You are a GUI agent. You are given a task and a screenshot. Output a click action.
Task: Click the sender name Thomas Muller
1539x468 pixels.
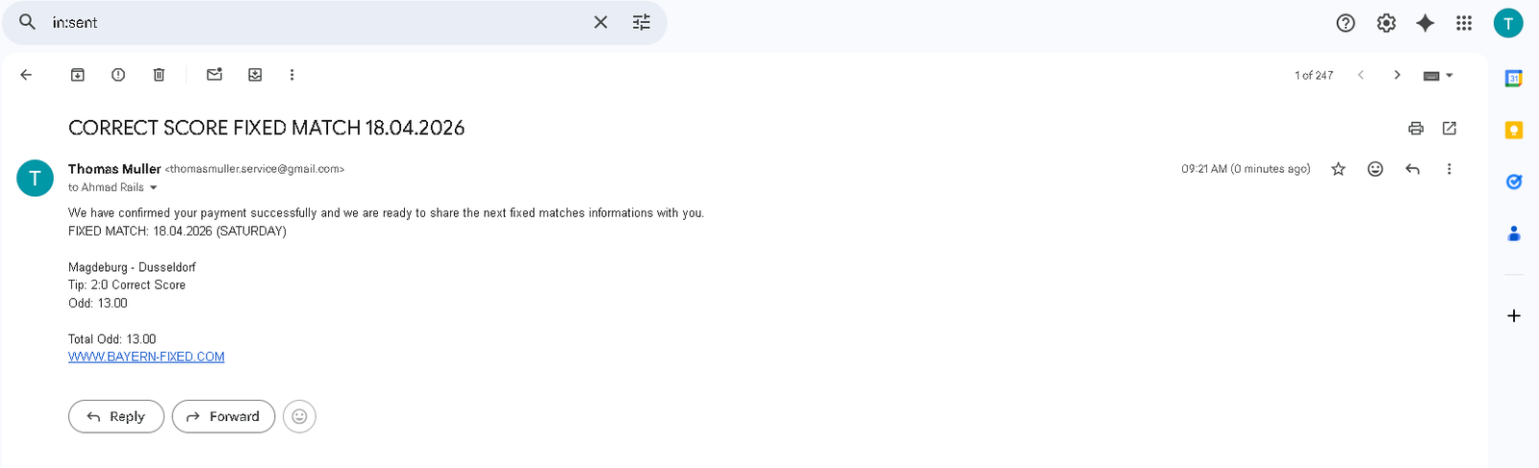114,169
